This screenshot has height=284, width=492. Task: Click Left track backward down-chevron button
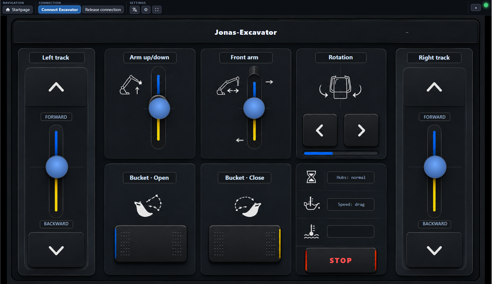click(x=56, y=250)
